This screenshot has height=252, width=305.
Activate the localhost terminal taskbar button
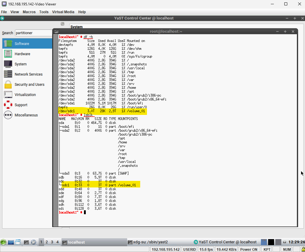coord(94,242)
